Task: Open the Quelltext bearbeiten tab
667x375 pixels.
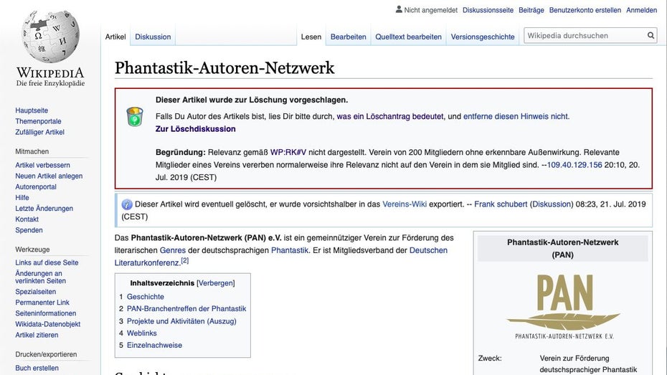Action: 408,37
